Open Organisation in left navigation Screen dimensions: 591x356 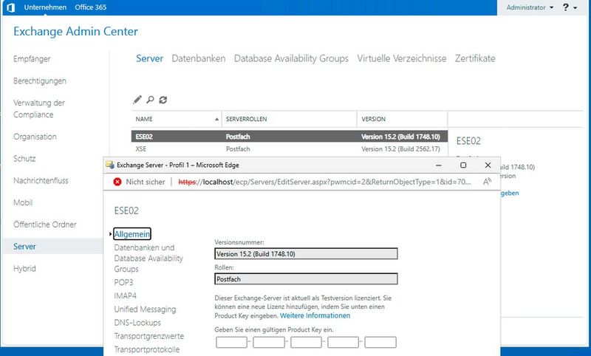click(x=35, y=137)
